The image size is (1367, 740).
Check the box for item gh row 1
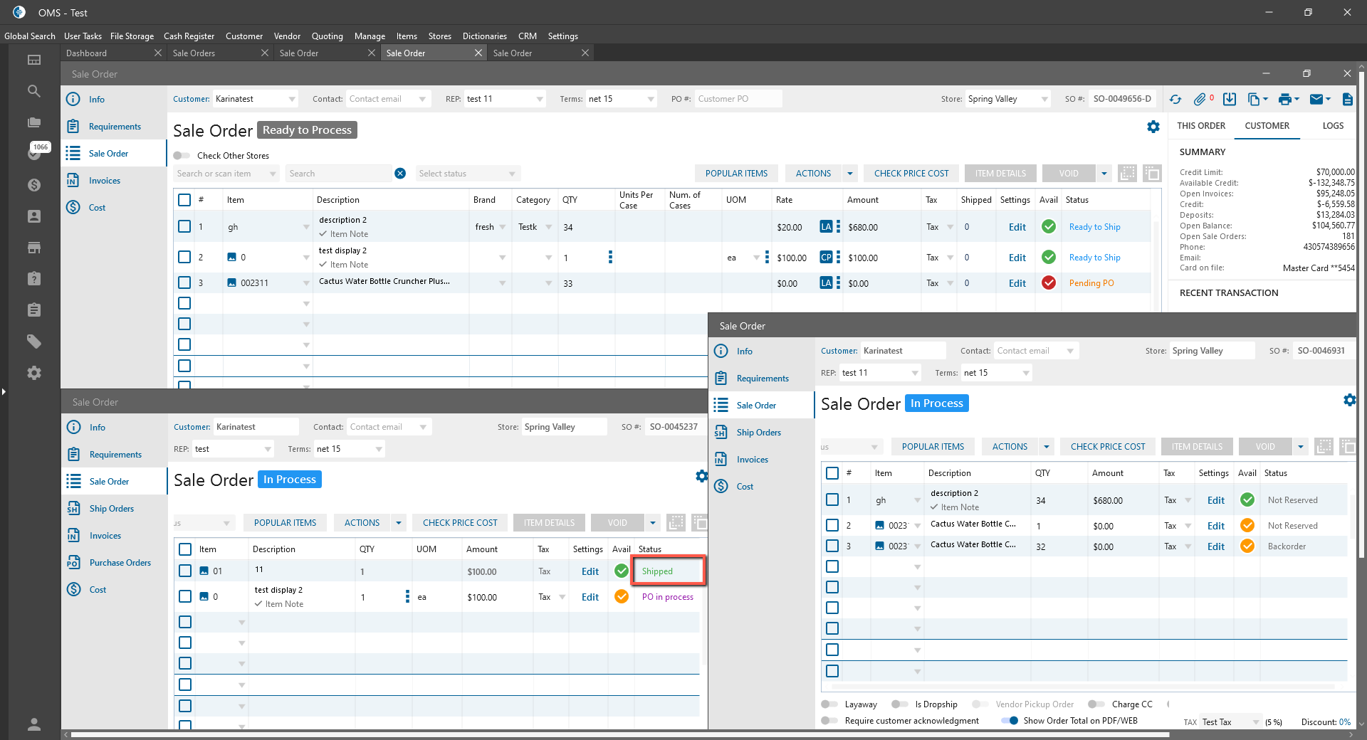(184, 227)
